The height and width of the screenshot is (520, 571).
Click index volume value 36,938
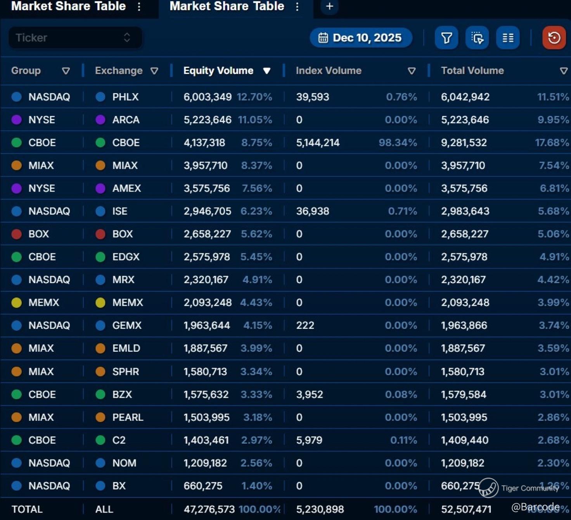coord(313,211)
